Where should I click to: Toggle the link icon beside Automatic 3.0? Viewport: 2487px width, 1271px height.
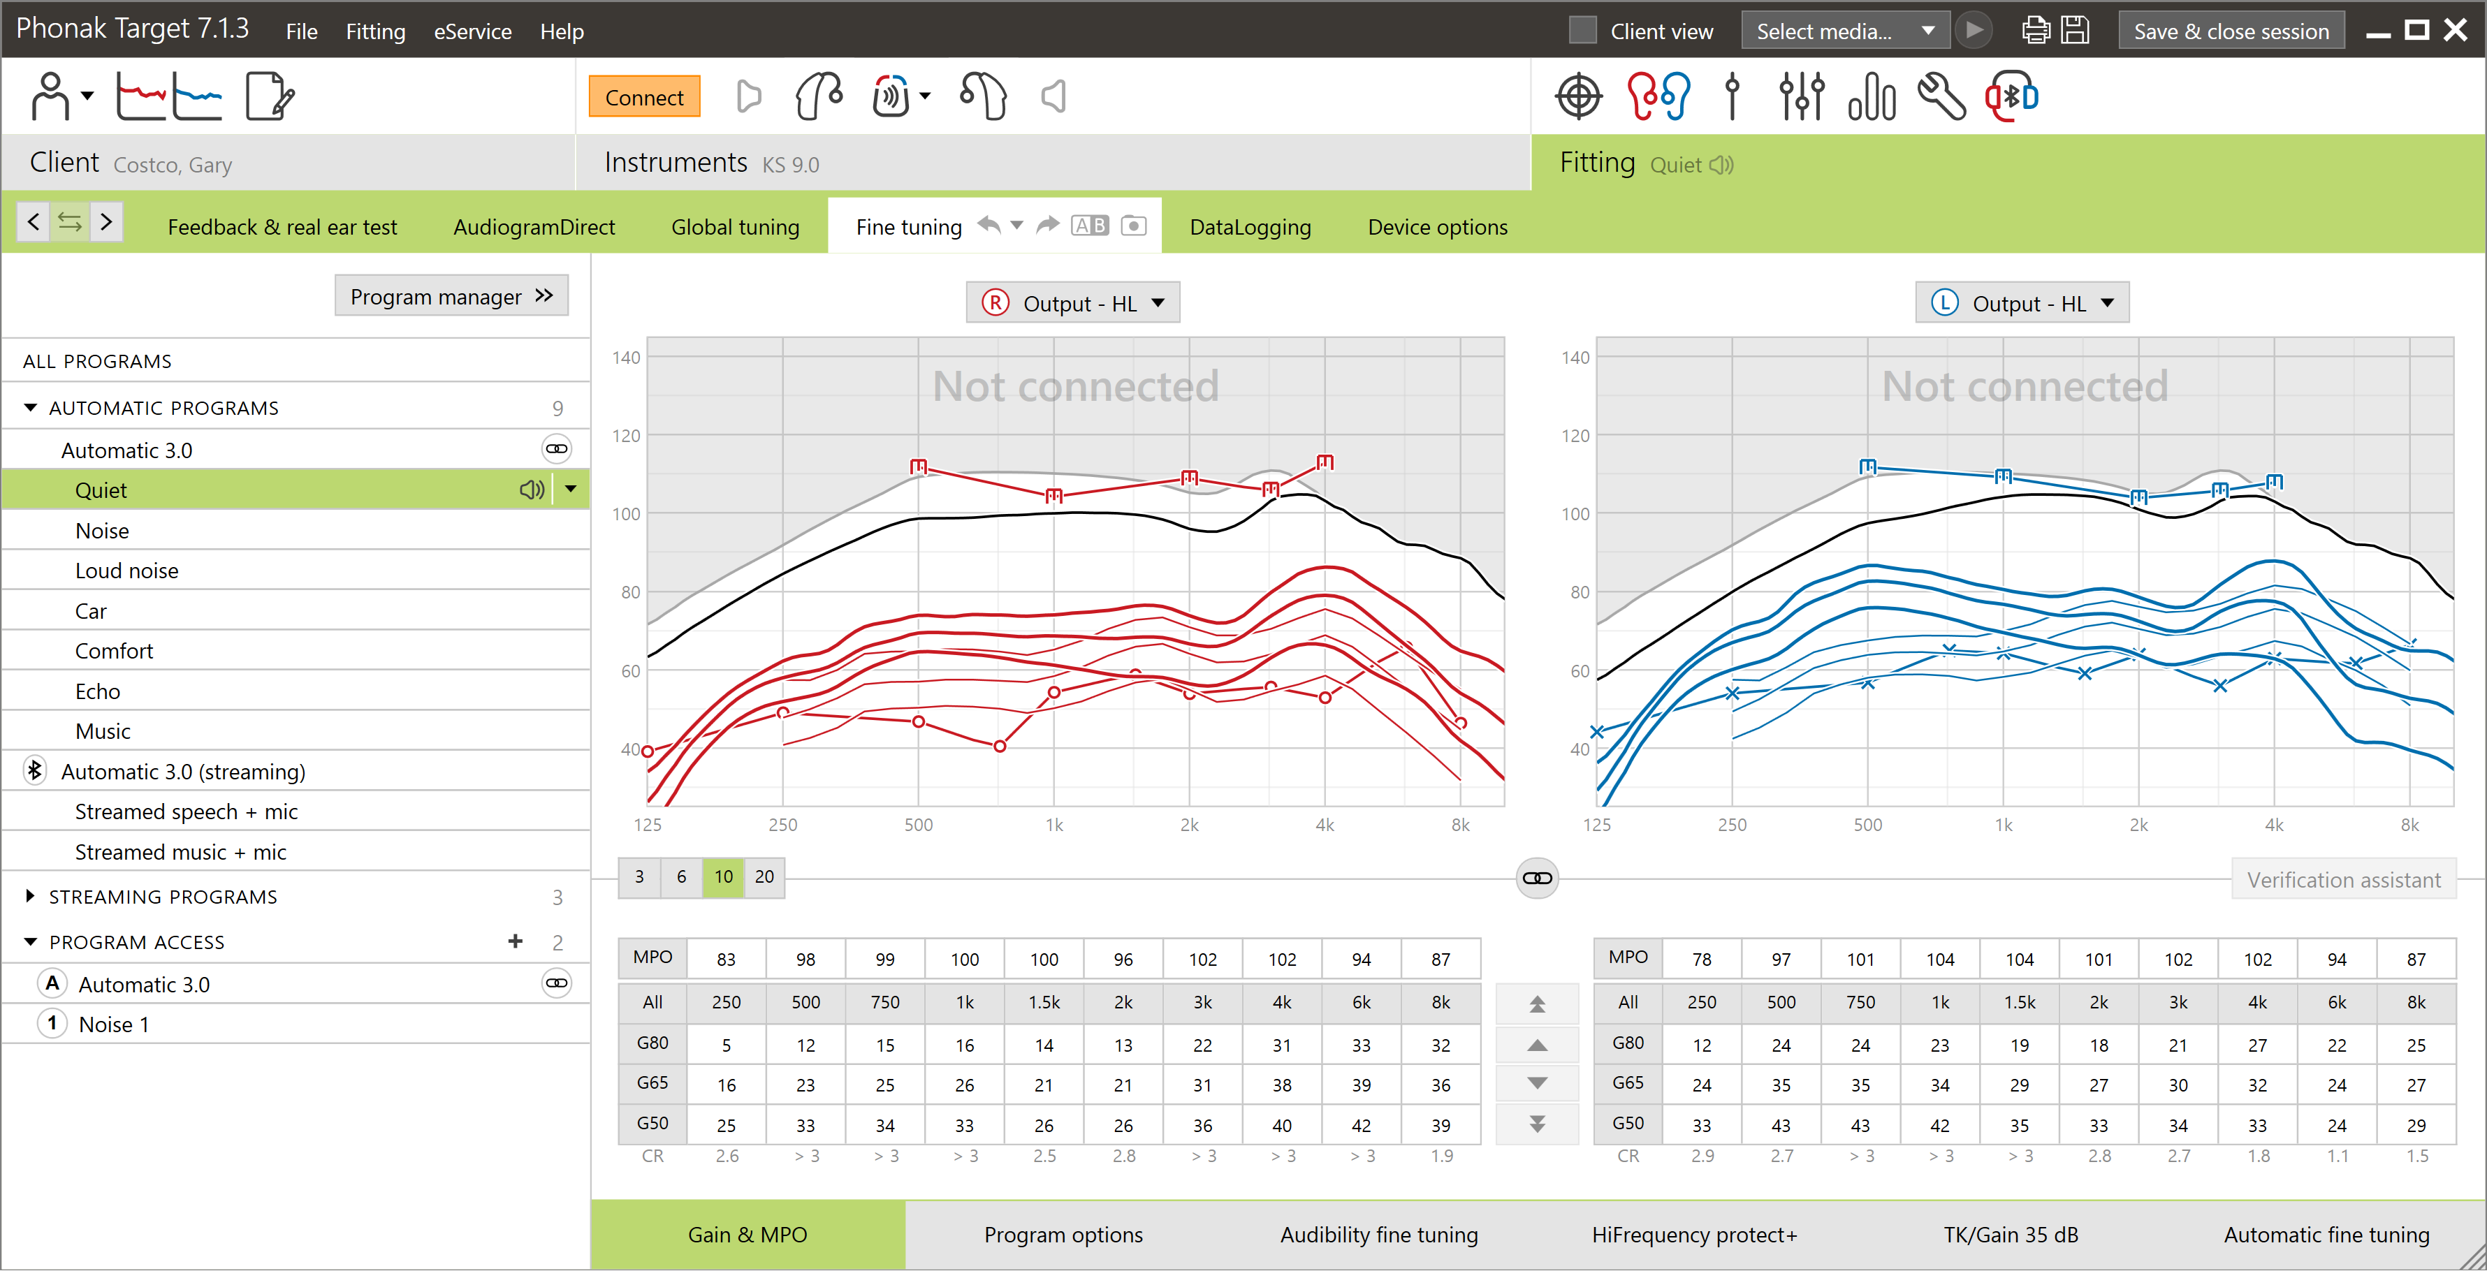(x=557, y=449)
